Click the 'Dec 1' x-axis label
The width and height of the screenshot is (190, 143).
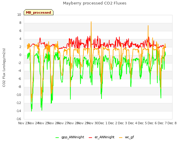coord(103,123)
